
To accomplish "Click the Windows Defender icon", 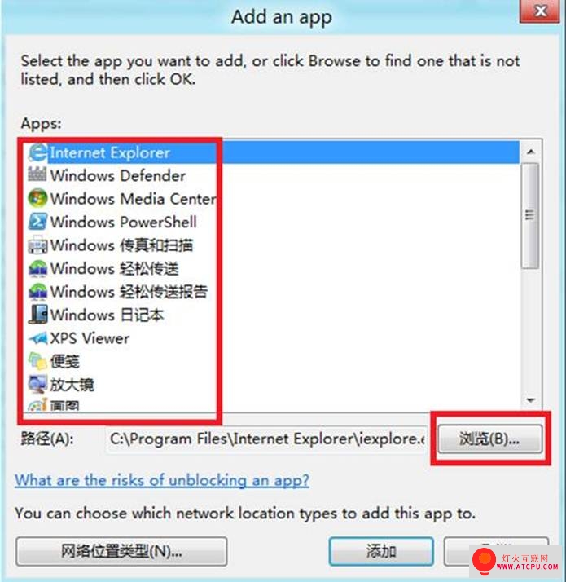I will point(37,175).
